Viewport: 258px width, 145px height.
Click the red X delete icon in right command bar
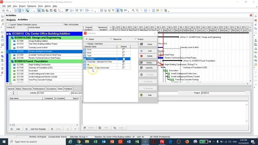coord(256,21)
